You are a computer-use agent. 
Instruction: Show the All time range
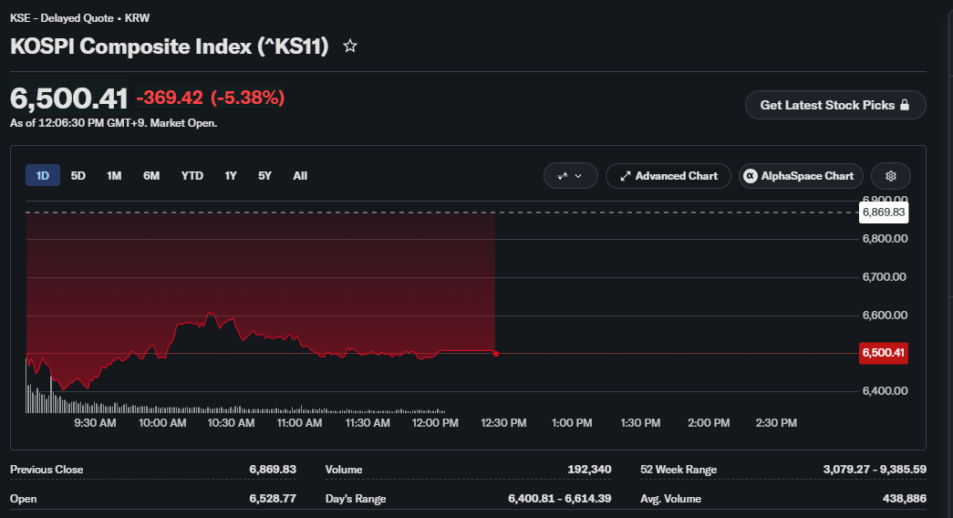click(300, 176)
